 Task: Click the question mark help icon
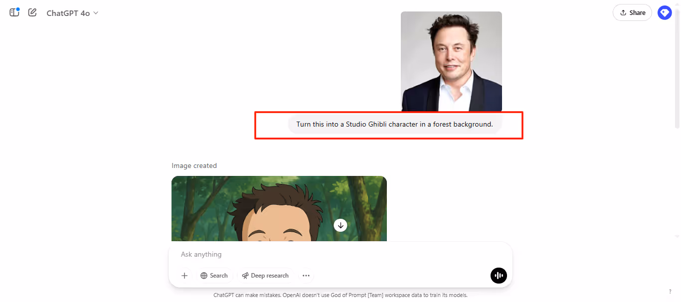[x=670, y=292]
